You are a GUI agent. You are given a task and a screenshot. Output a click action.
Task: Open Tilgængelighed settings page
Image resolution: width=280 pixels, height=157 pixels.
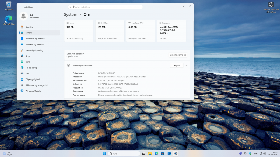tap(32, 79)
